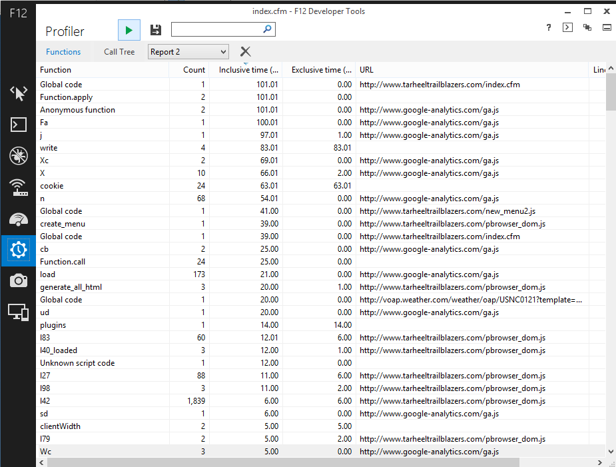Click the horizontal scrollbar left arrow
This screenshot has width=616, height=467.
[42, 462]
